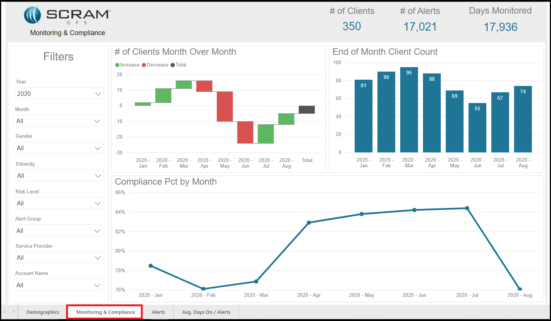Go to Avg. Days On / Alerts tab
This screenshot has width=551, height=321.
coord(206,312)
